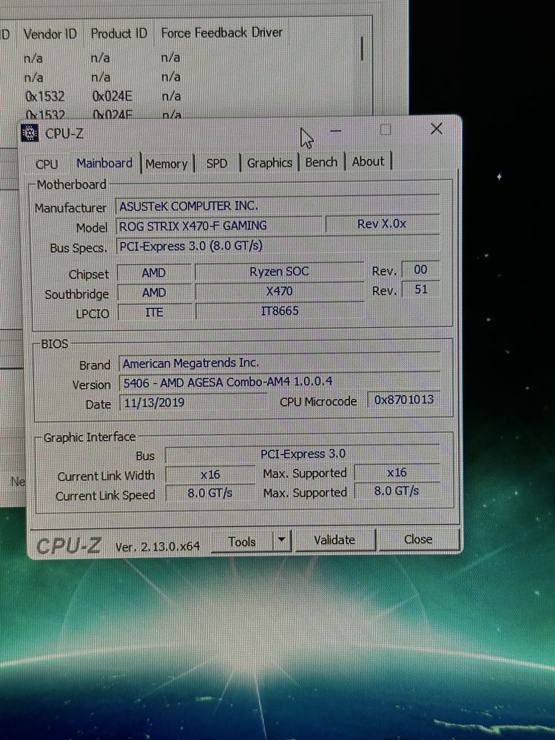This screenshot has height=740, width=555.
Task: Open the Graphics tab
Action: (269, 163)
